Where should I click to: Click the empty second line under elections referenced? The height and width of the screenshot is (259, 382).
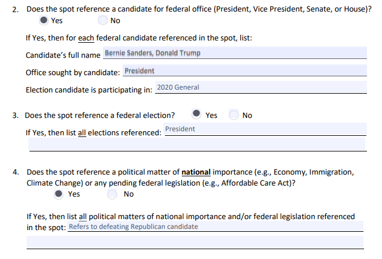click(x=197, y=145)
